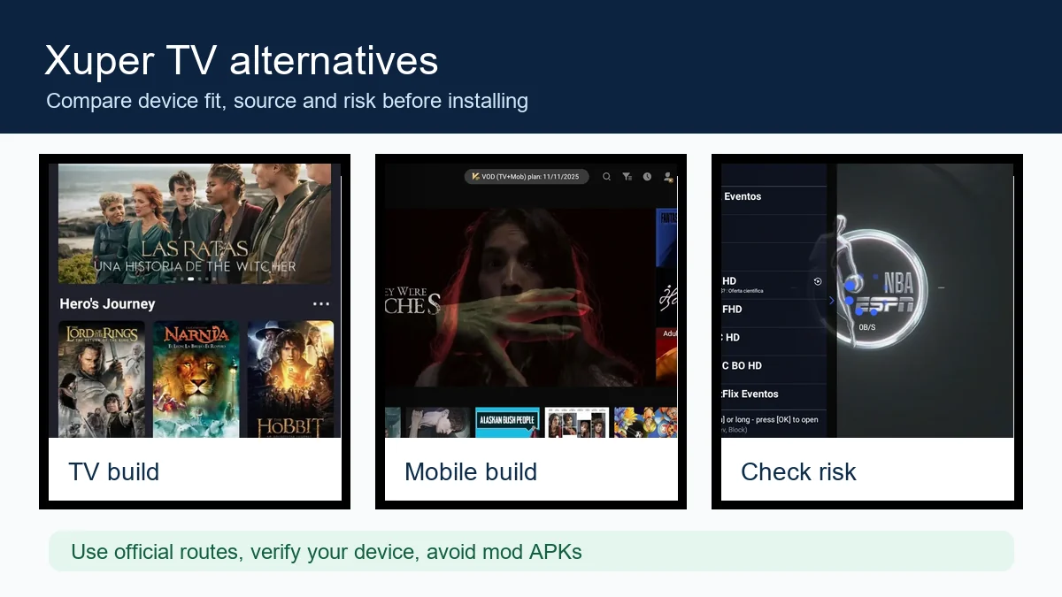The height and width of the screenshot is (597, 1062).
Task: Open the filter list icon
Action: tap(627, 177)
